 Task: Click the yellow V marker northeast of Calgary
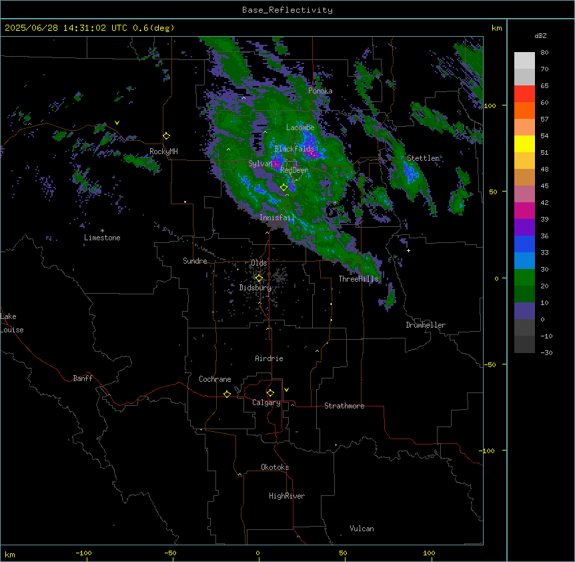pos(286,390)
